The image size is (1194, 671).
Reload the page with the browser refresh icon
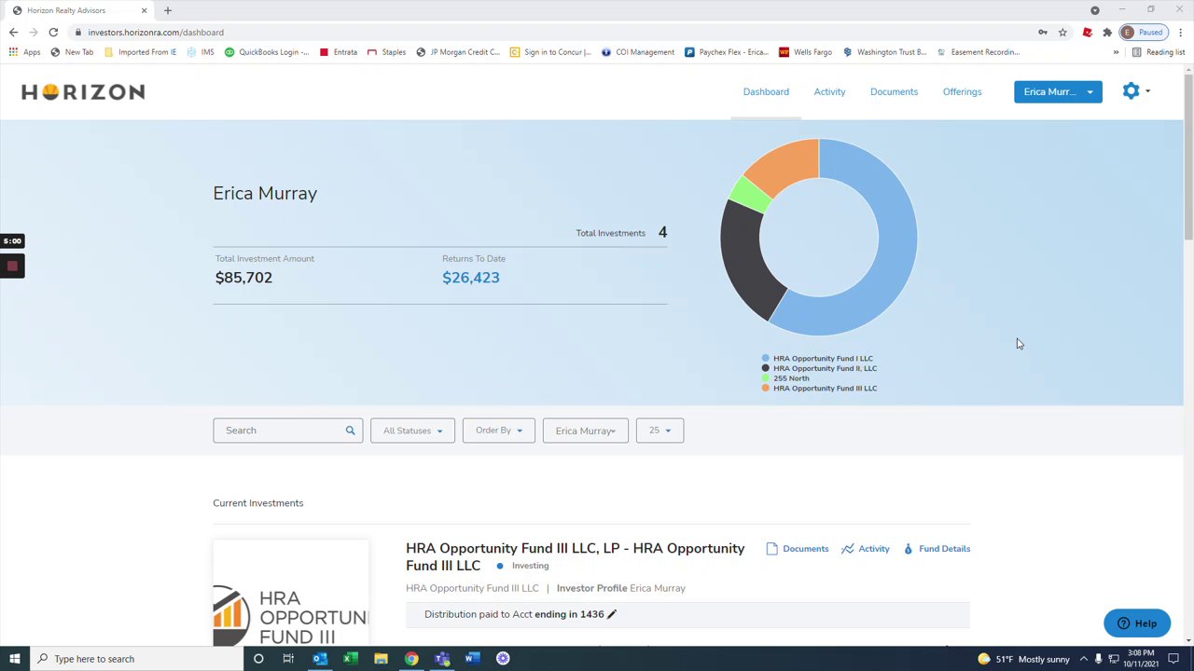point(53,33)
